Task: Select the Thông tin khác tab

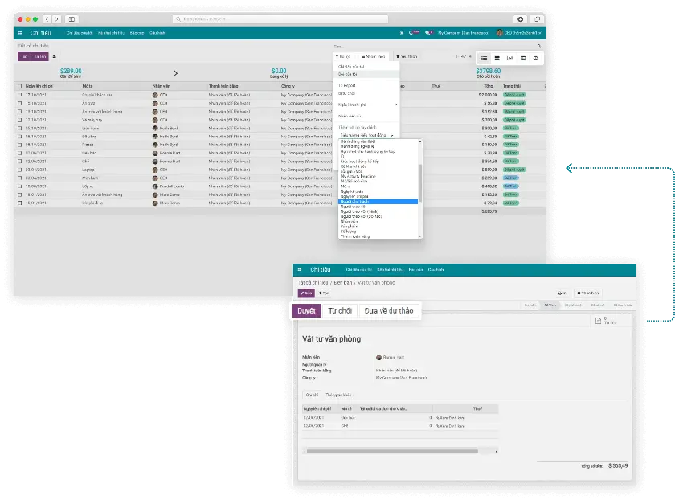Action: (338, 395)
